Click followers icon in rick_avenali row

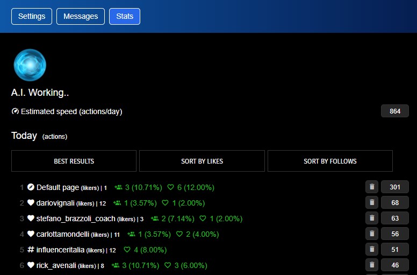[116, 265]
